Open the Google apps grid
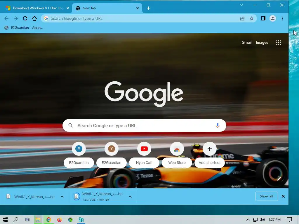 (279, 43)
